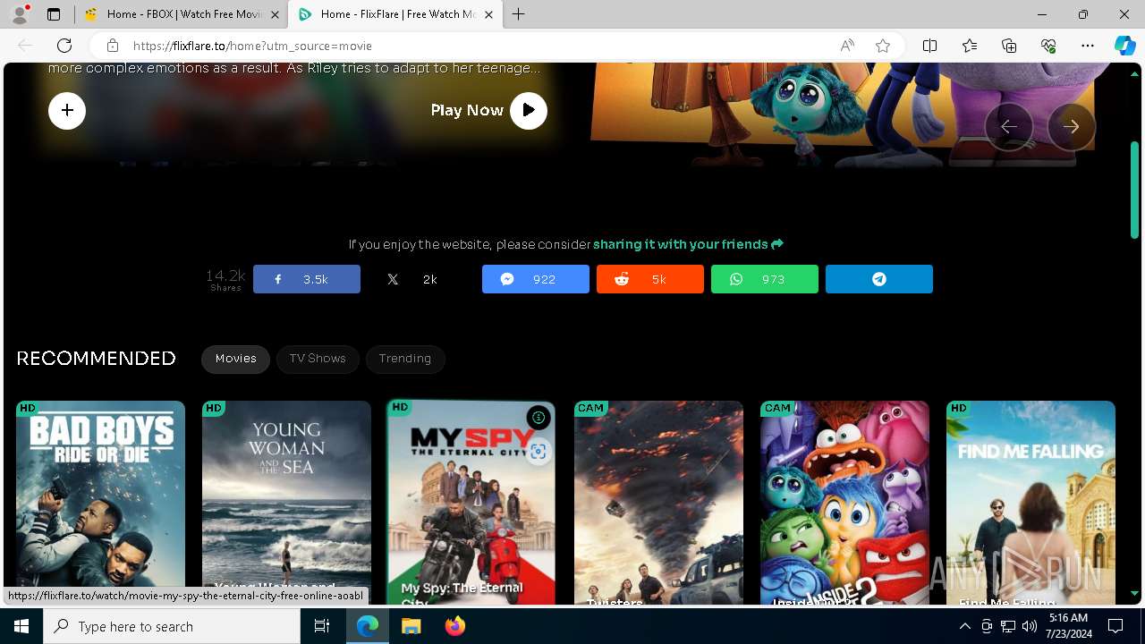Open Twisters movie poster
This screenshot has width=1145, height=644.
coord(658,503)
